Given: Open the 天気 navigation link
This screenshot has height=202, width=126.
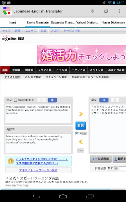Looking at the screenshot, I should click(x=43, y=31).
